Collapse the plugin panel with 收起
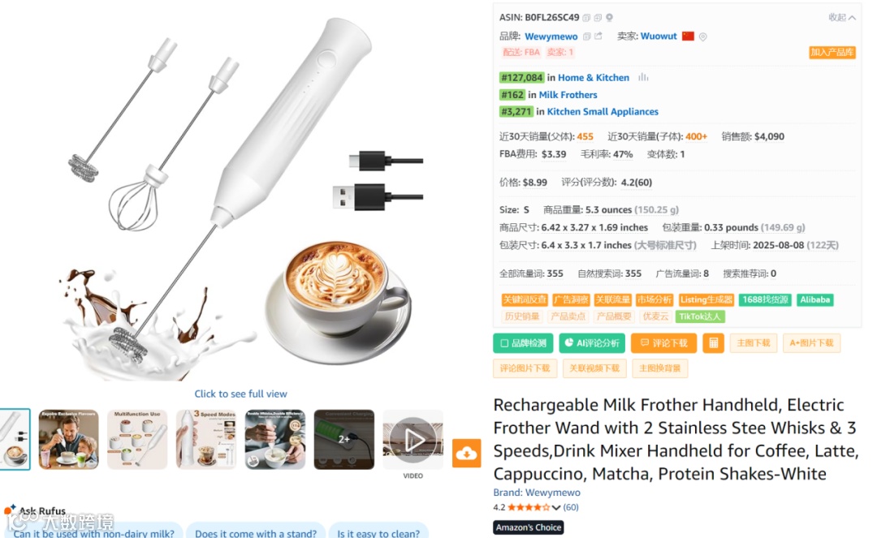877x538 pixels. click(x=842, y=17)
